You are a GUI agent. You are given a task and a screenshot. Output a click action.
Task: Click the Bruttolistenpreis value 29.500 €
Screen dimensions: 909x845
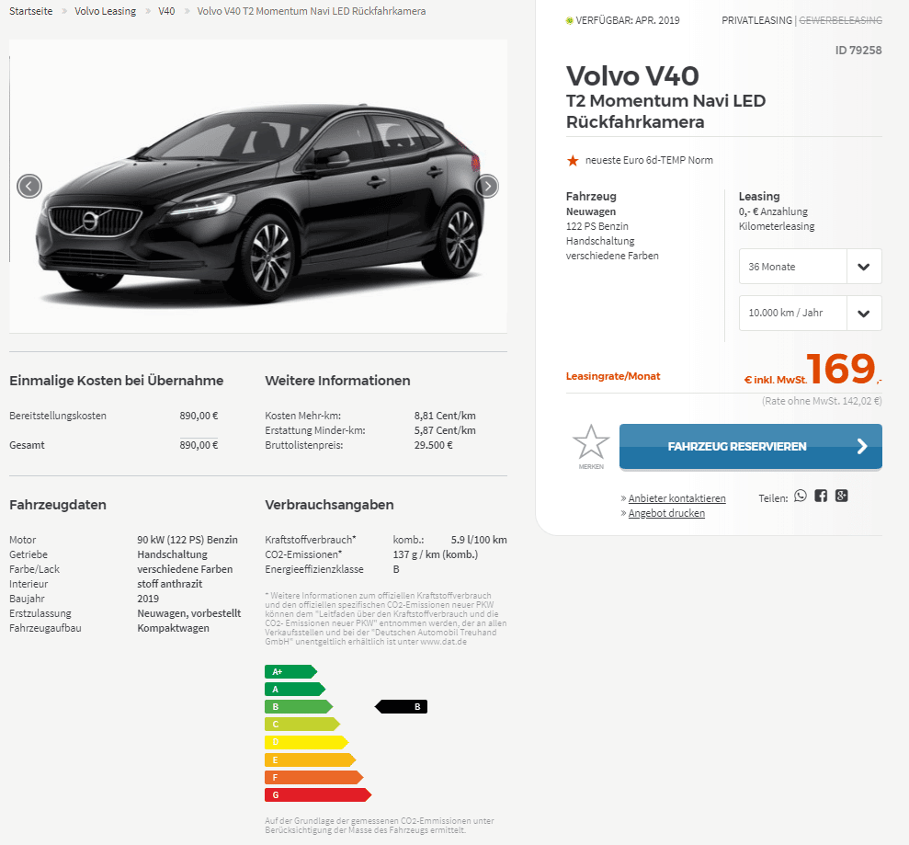click(434, 445)
